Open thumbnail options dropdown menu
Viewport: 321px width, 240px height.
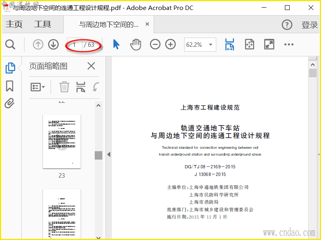tap(38, 87)
